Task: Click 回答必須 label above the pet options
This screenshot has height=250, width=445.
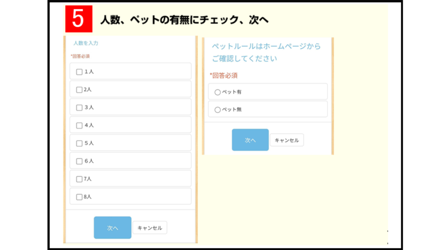Action: pyautogui.click(x=224, y=76)
